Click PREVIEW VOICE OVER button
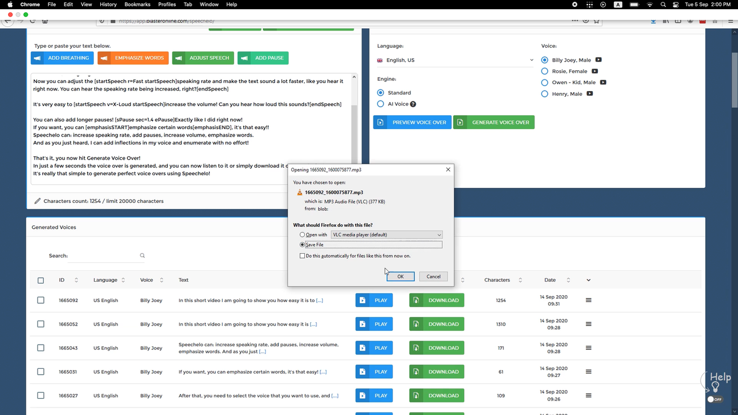The height and width of the screenshot is (415, 738). pos(412,122)
